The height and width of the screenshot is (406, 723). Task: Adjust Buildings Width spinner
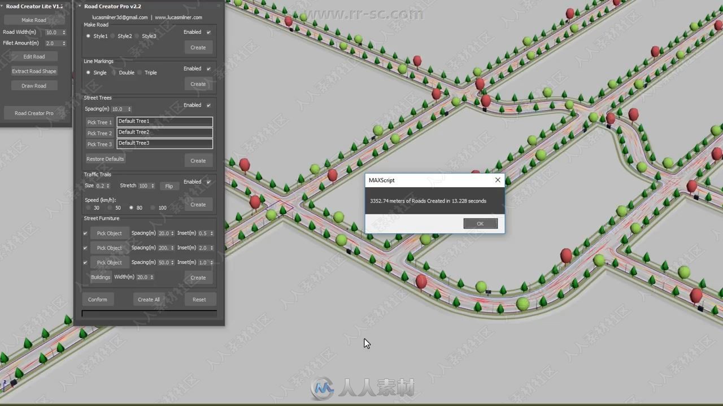(x=152, y=277)
